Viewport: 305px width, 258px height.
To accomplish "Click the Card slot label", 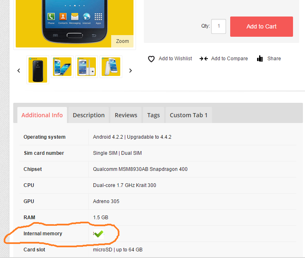I will click(34, 250).
